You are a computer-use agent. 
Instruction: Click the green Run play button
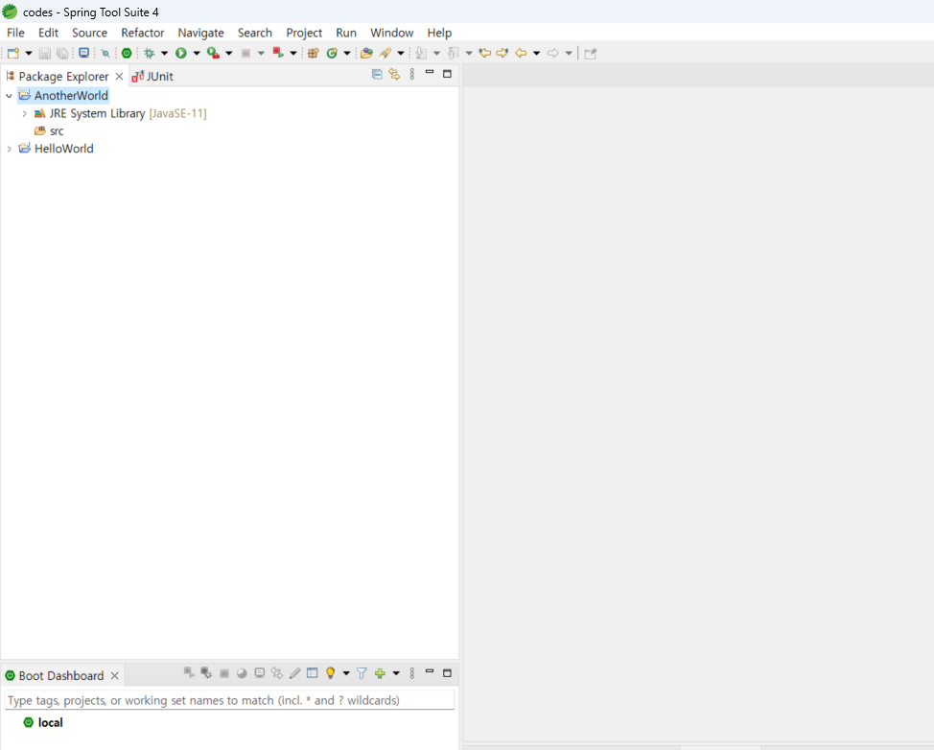[x=181, y=53]
